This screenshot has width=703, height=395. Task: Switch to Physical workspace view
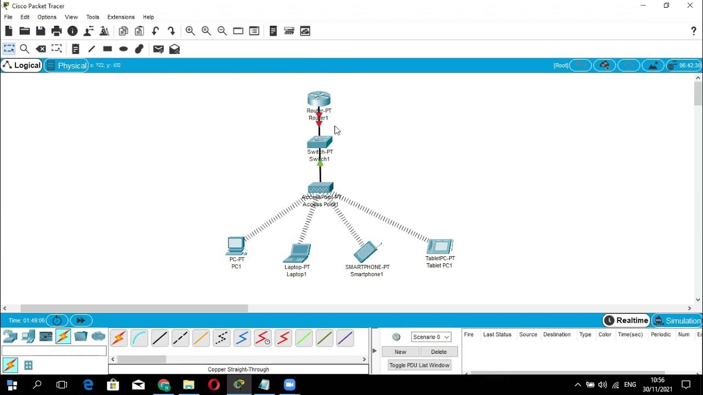point(66,65)
